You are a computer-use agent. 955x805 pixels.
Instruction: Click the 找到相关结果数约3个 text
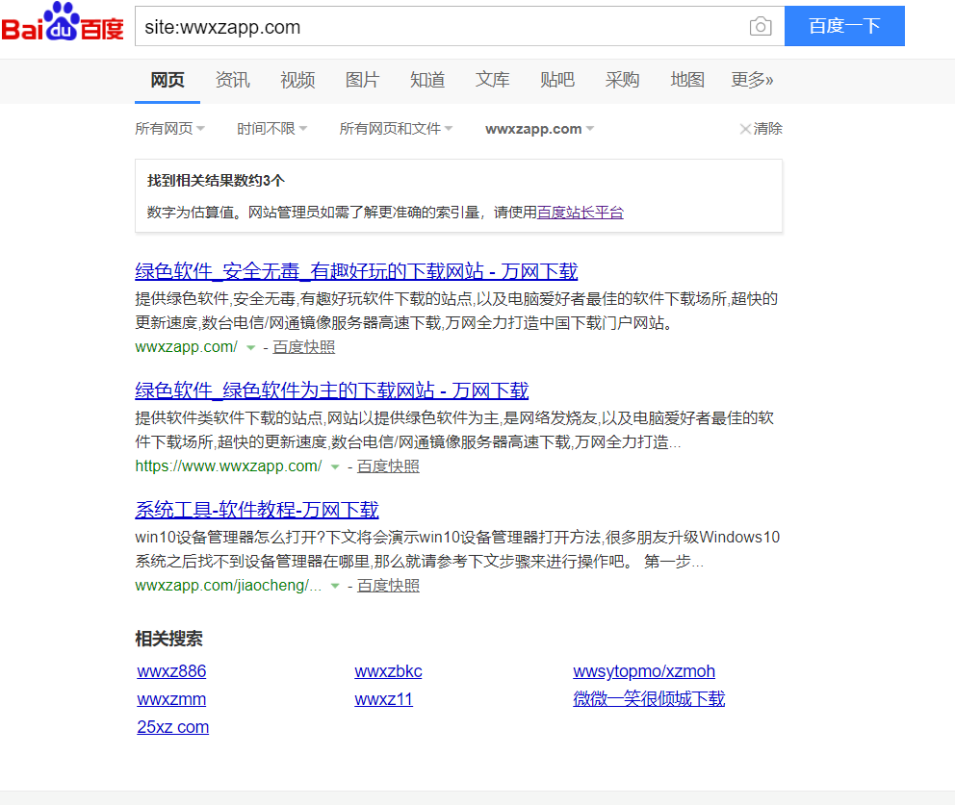[x=217, y=181]
